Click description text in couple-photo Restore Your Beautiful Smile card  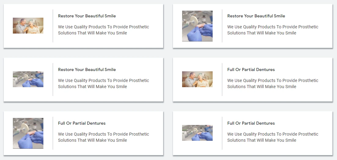(x=103, y=30)
